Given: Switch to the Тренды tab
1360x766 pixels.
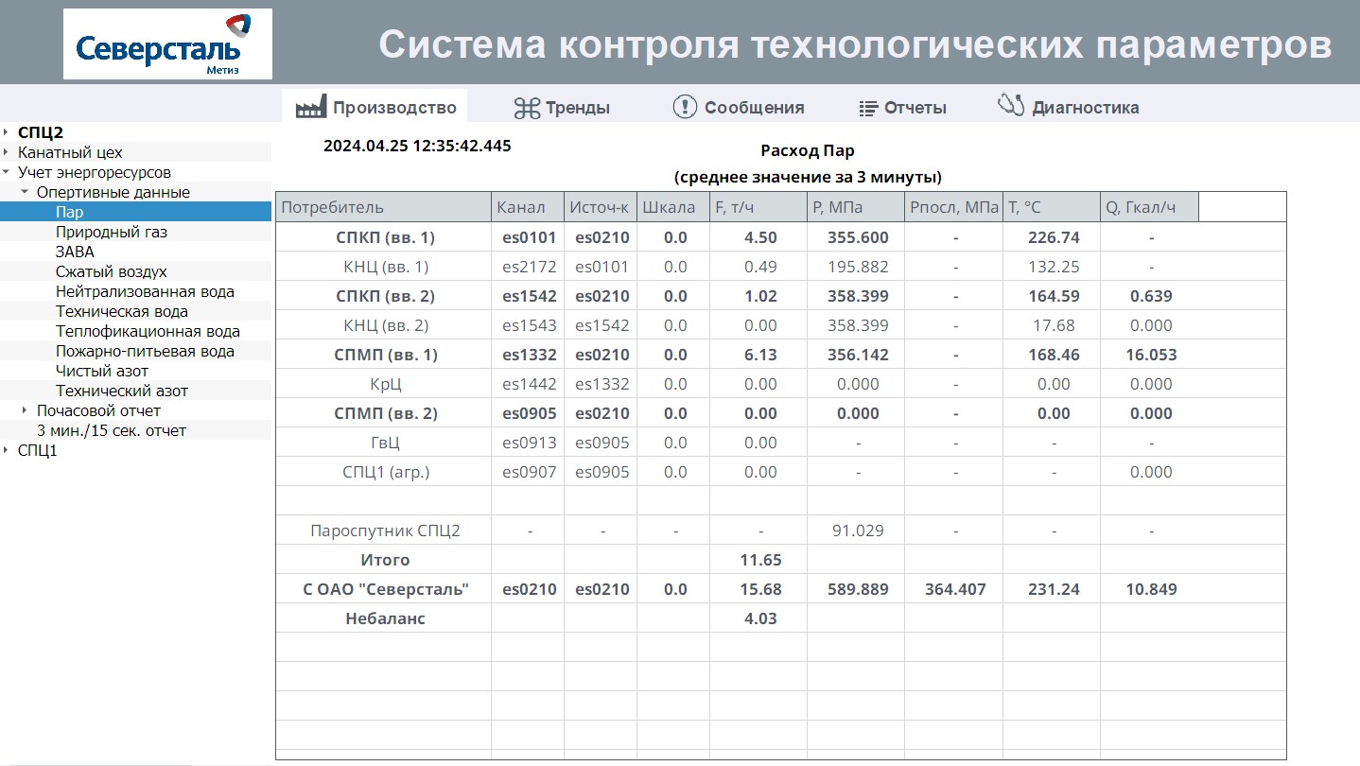Looking at the screenshot, I should click(x=577, y=108).
